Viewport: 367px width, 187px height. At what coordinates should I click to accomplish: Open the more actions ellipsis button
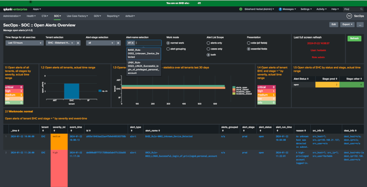coord(359,25)
